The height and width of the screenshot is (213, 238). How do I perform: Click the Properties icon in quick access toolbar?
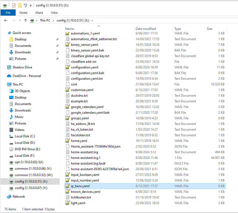(x=14, y=5)
